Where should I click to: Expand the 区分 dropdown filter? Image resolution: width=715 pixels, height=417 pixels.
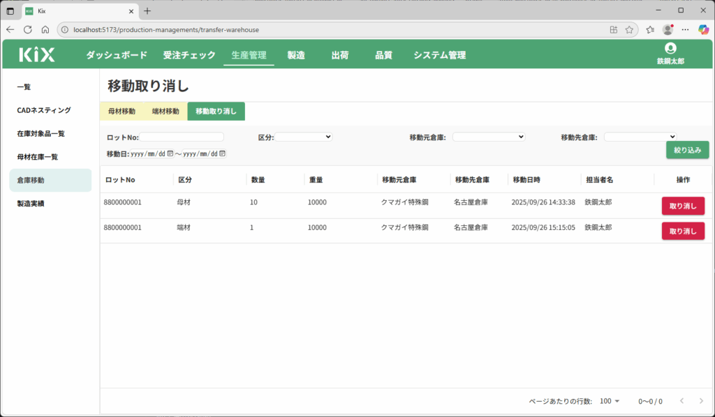click(x=304, y=137)
